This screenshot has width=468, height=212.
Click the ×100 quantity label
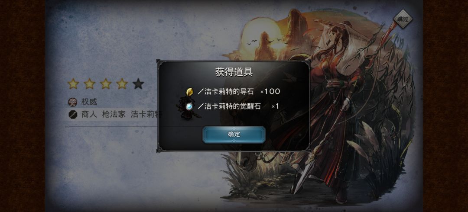(x=270, y=92)
